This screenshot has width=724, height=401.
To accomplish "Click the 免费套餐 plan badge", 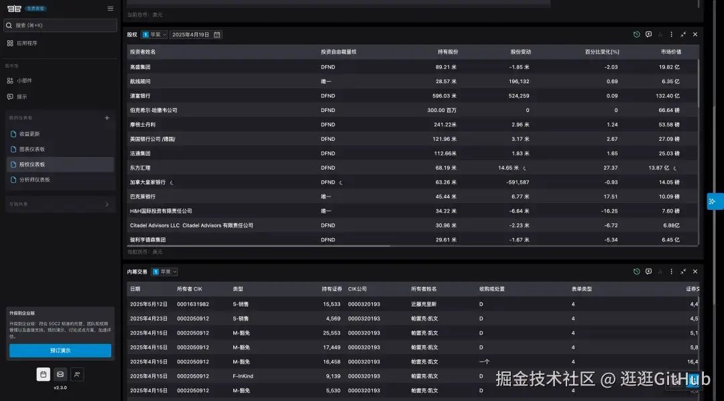I will click(36, 8).
